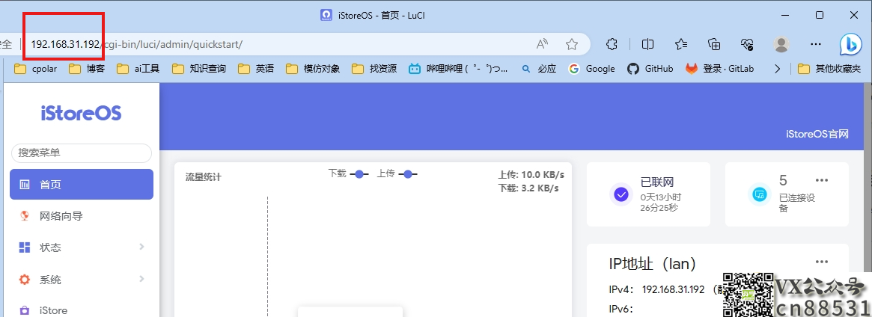872x317 pixels.
Task: Open the 哔哩哔哩 bookmark
Action: point(458,69)
